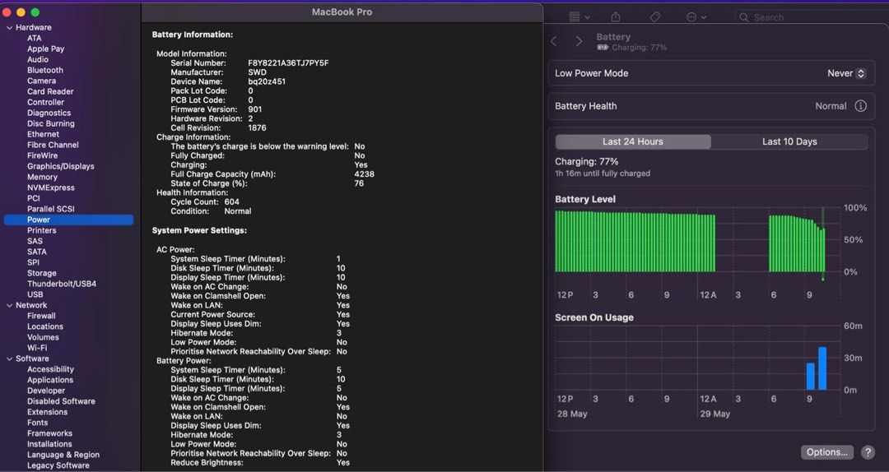Click the Share icon in Finder toolbar
The height and width of the screenshot is (472, 889).
pyautogui.click(x=616, y=17)
